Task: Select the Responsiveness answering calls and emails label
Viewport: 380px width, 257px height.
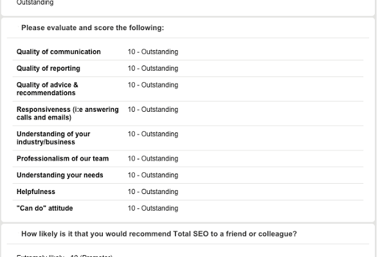Action: 68,113
